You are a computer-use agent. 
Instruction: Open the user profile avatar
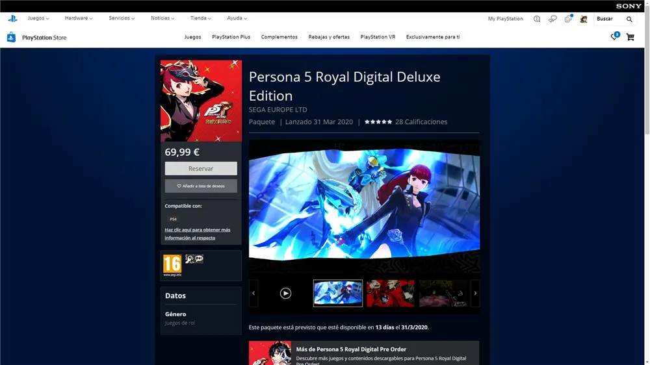[584, 19]
